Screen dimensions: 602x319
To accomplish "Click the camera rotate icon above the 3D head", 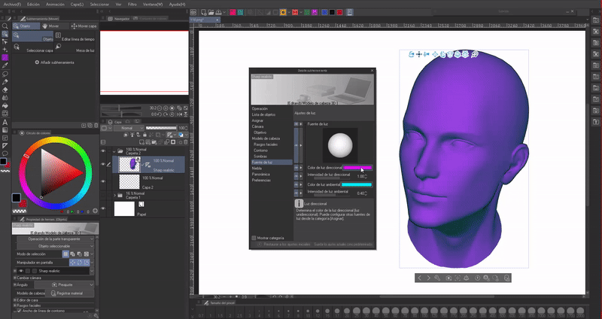I will pos(410,54).
